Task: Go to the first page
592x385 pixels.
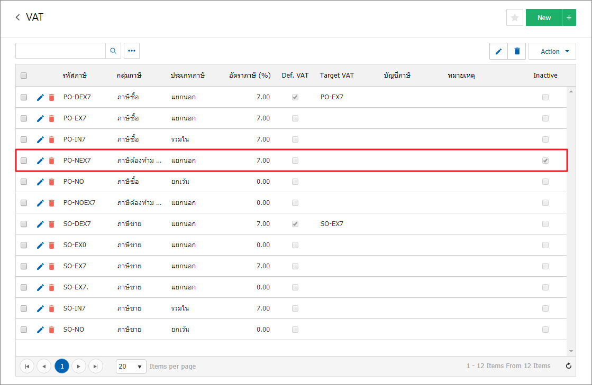Action: coord(27,366)
